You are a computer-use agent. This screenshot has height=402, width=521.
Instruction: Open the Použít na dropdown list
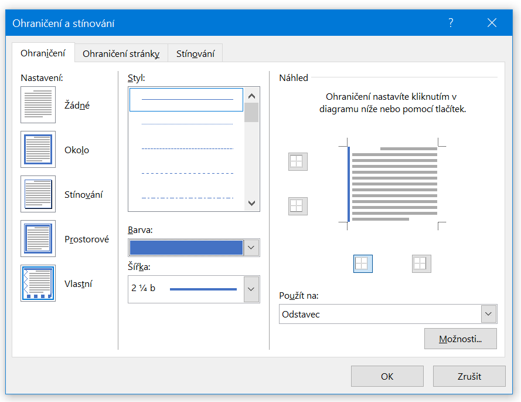[x=489, y=314]
